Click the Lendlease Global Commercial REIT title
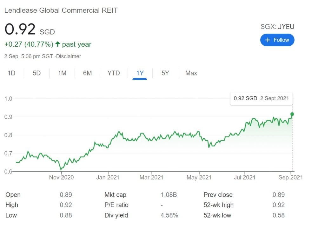 click(61, 10)
